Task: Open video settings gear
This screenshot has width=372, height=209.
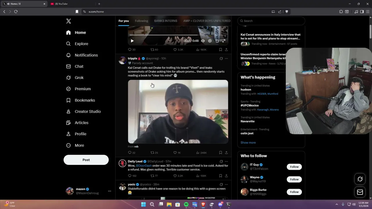Action: [x=210, y=41]
